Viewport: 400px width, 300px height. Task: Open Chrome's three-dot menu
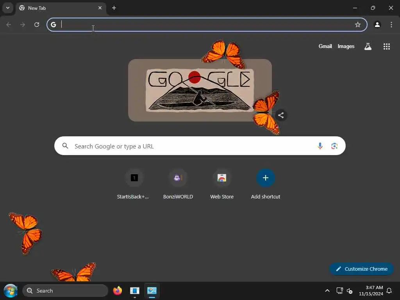pyautogui.click(x=391, y=25)
